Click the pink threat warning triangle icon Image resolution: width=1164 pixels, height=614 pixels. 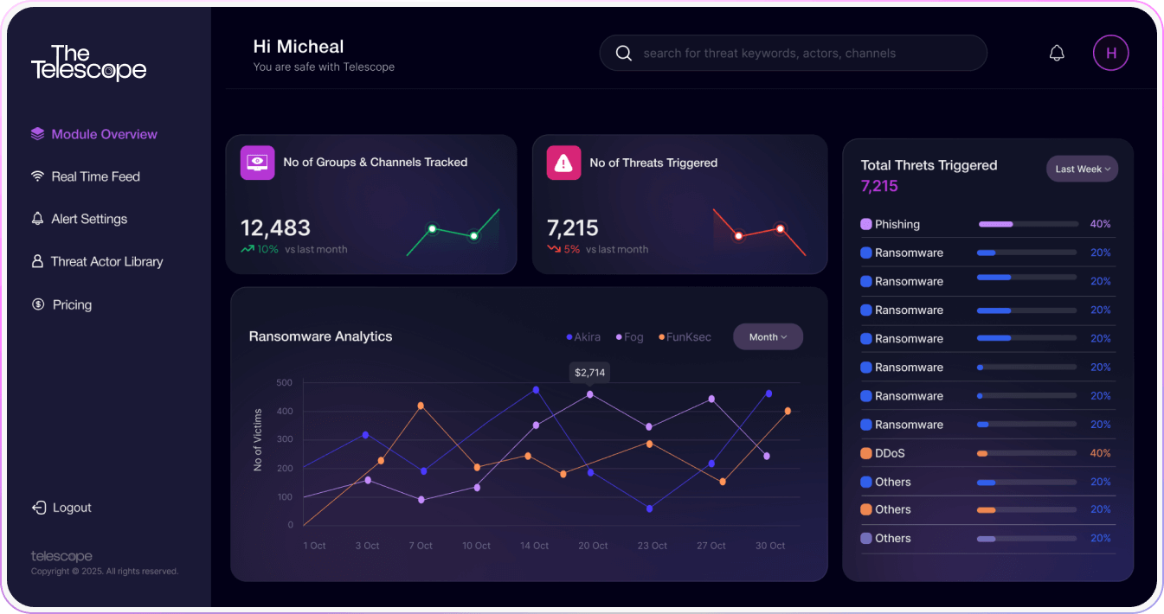563,163
